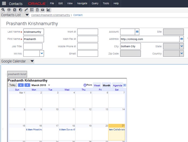Open the File menu
The height and width of the screenshot is (142, 188).
(x=52, y=3)
